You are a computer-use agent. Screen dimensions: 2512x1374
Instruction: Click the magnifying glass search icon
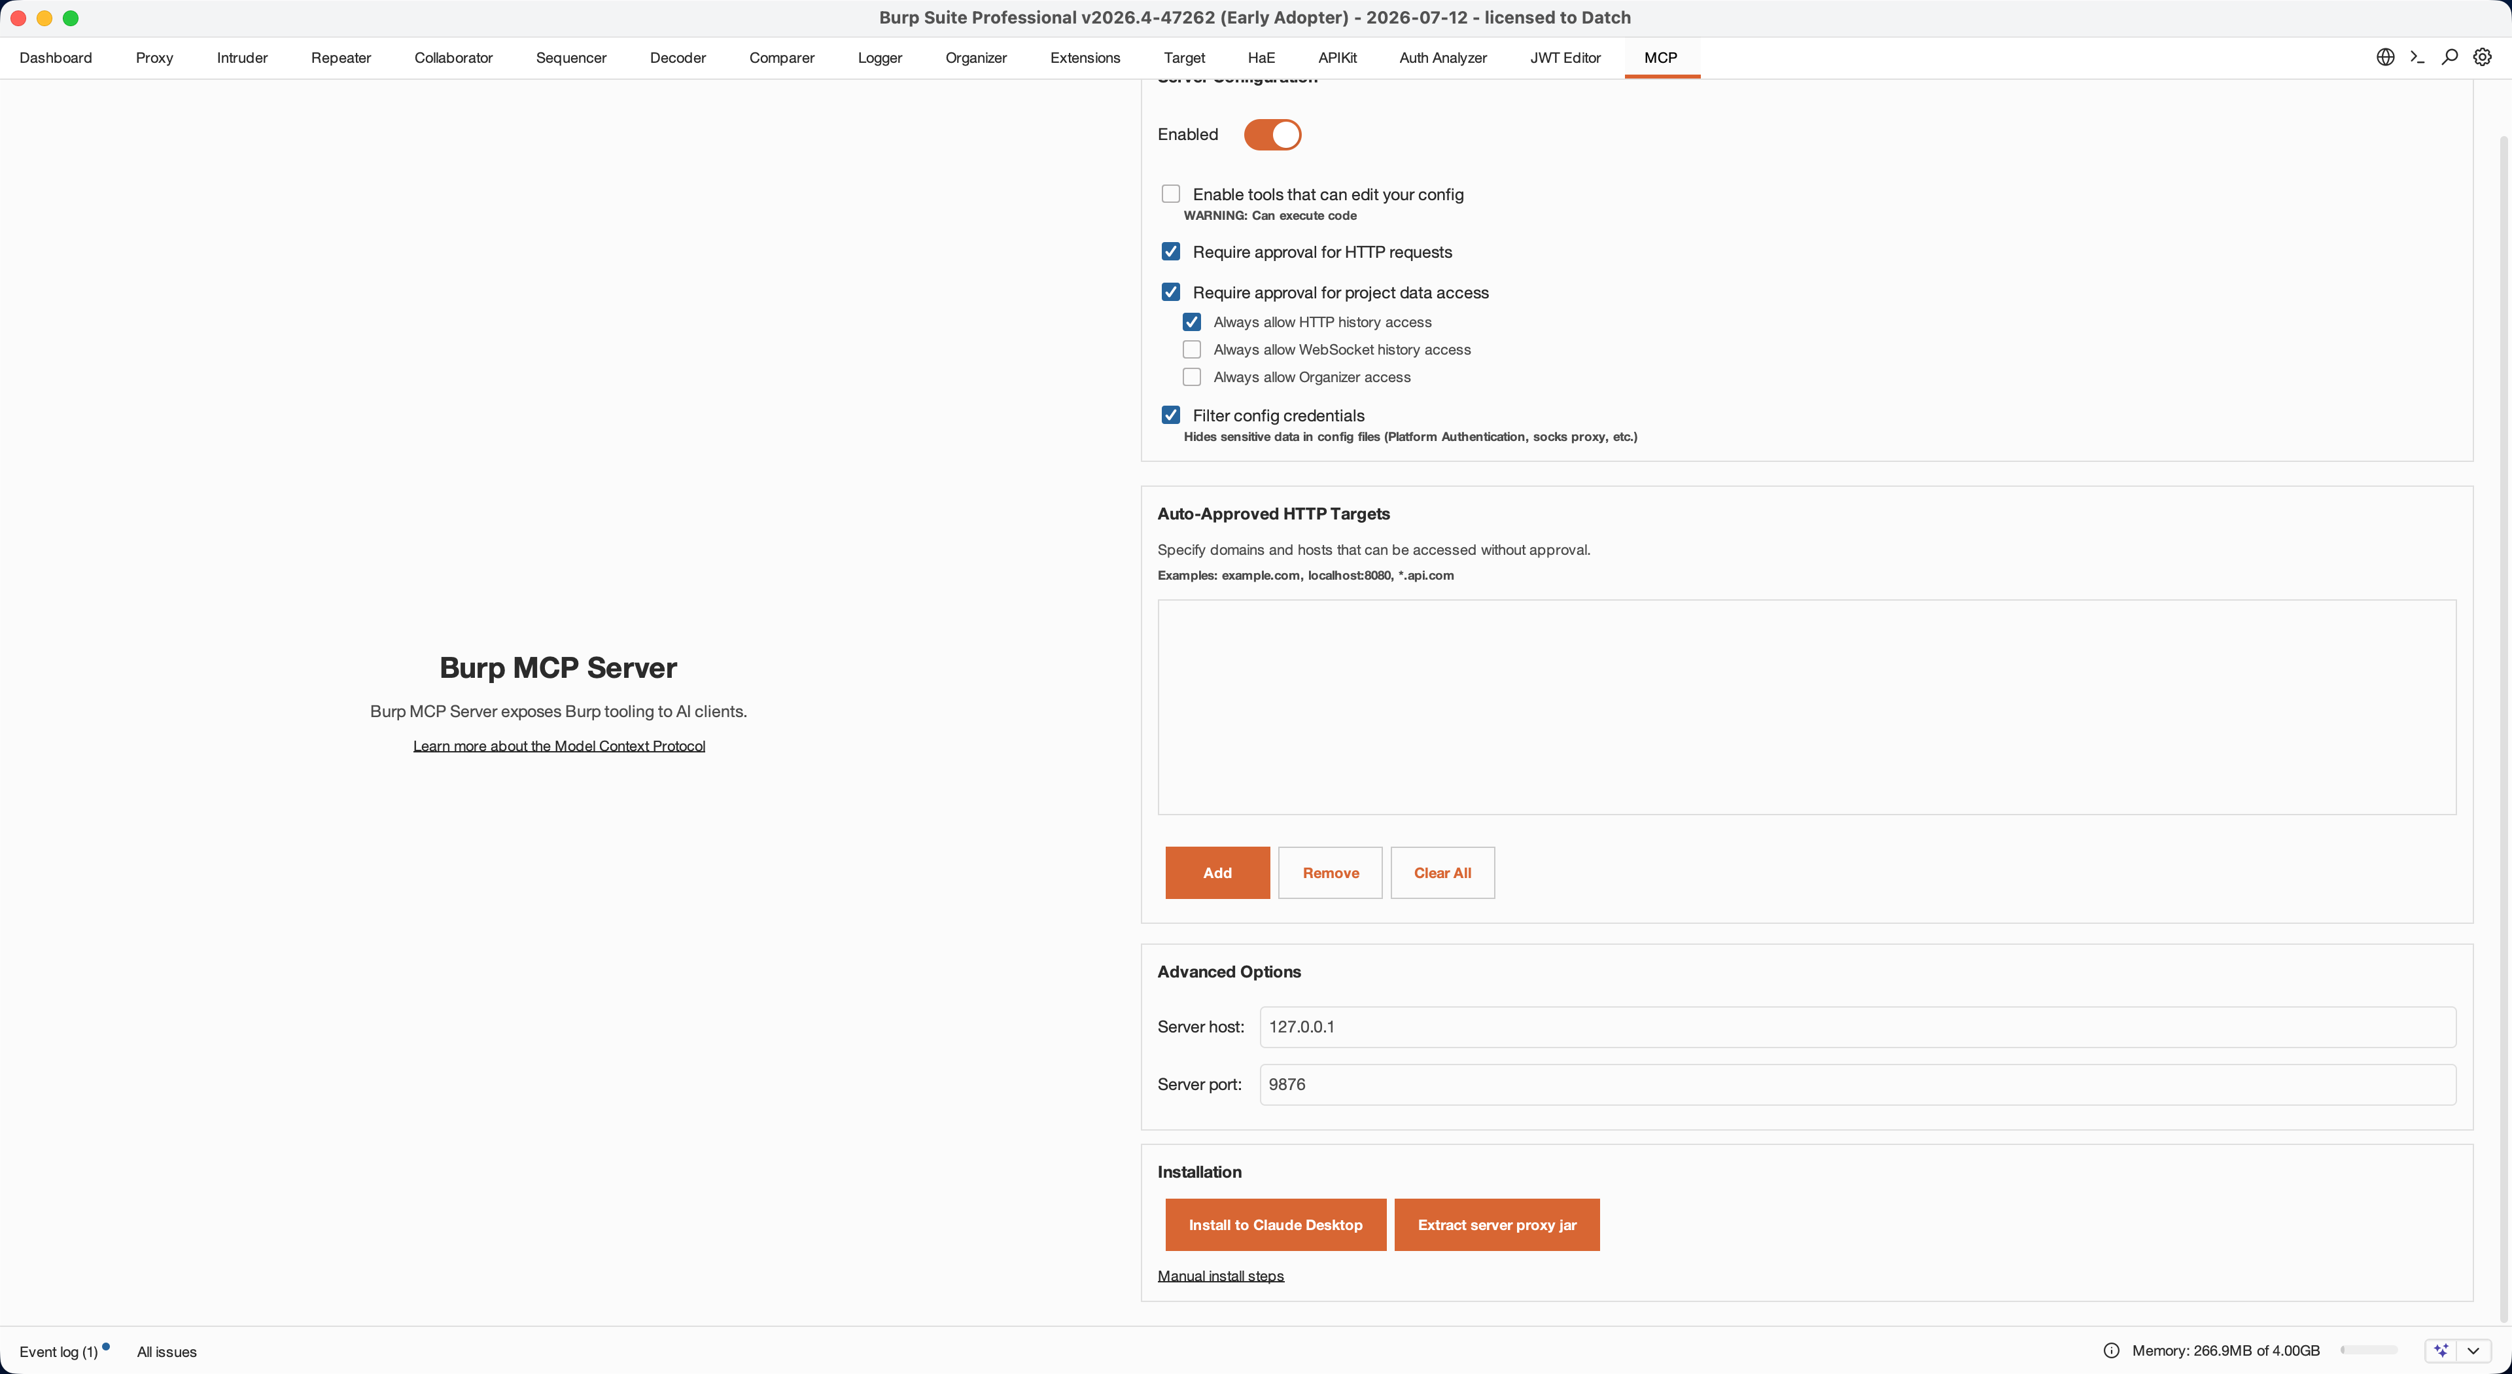click(2450, 58)
